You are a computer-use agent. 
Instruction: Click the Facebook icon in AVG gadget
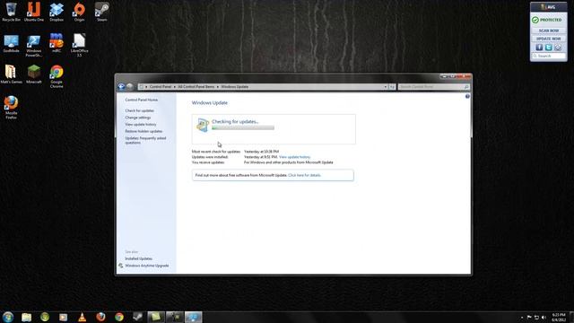tap(539, 48)
